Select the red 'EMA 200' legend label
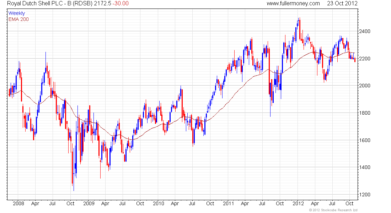This screenshot has width=391, height=213. pyautogui.click(x=19, y=19)
